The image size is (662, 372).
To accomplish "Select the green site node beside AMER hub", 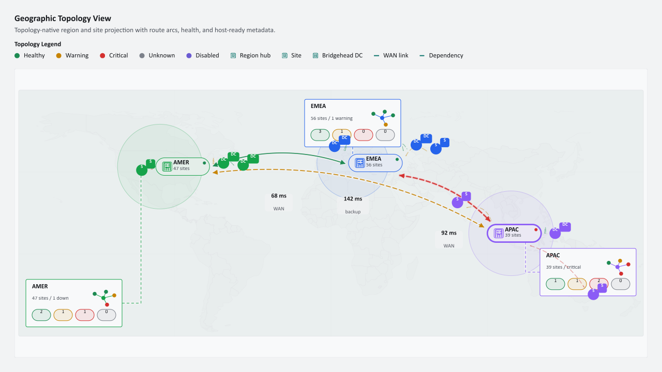I will pos(142,169).
